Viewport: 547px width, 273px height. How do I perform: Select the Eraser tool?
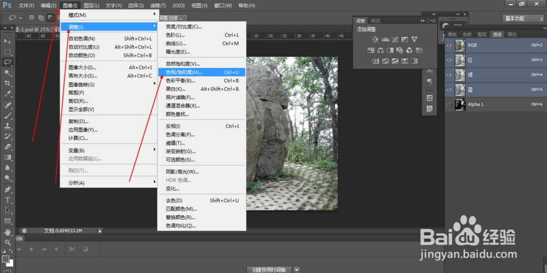point(7,146)
